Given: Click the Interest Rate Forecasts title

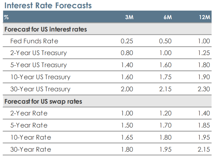Looking at the screenshot, I should tap(48, 5).
